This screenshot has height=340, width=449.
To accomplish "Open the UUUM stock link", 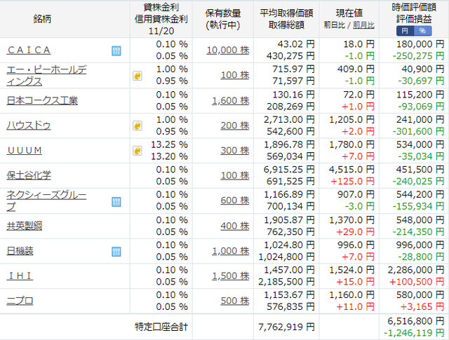I will [x=25, y=150].
